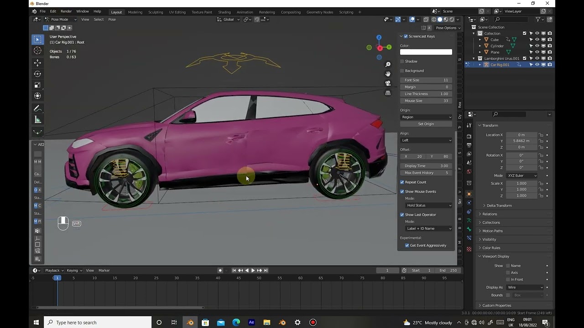Viewport: 584px width, 328px height.
Task: Click the Set Origin button
Action: [426, 124]
